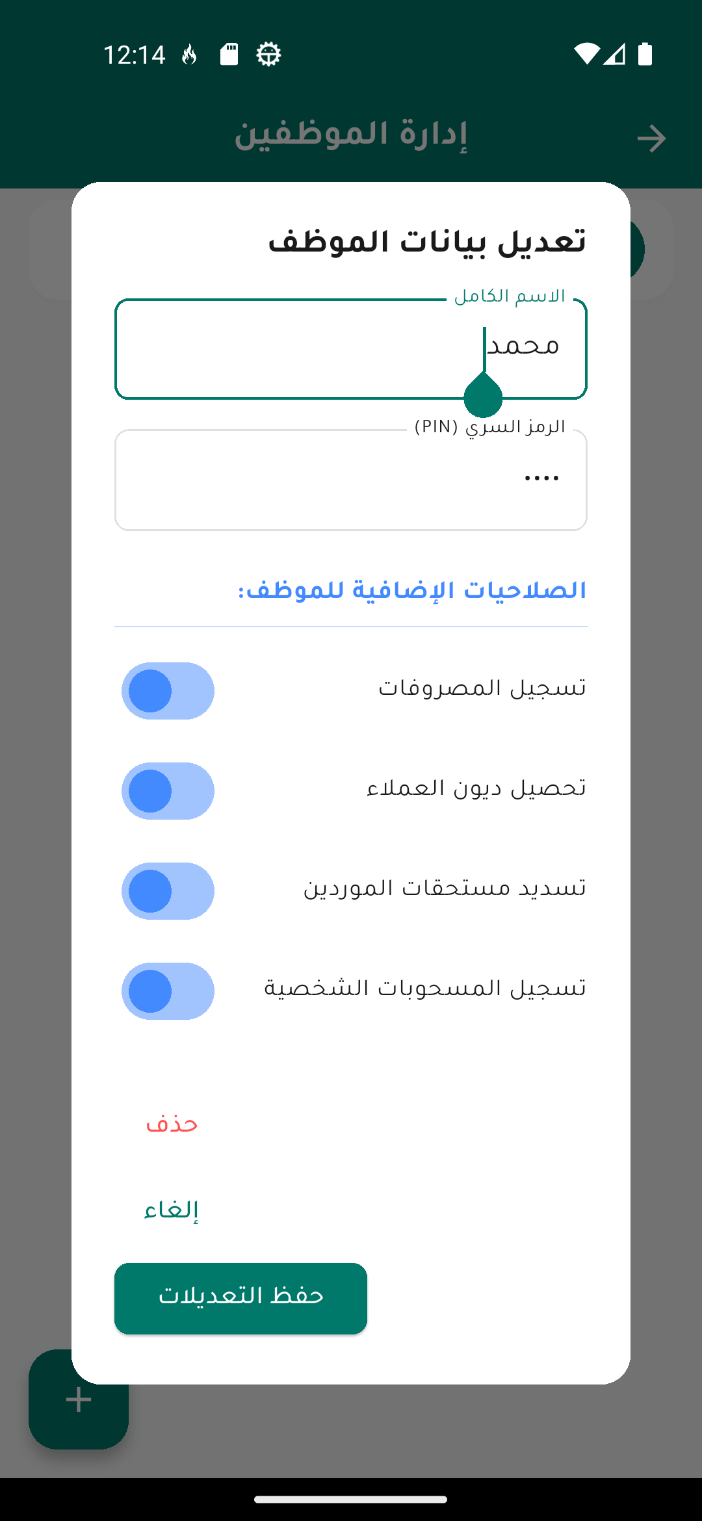Screen dimensions: 702x1521
Task: Click the حذف delete button
Action: click(172, 1124)
